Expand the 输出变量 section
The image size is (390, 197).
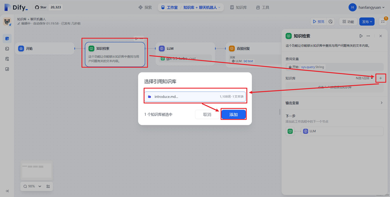[x=334, y=103]
